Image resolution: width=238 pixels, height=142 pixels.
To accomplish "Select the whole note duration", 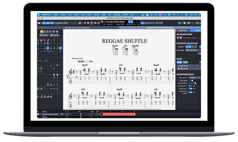I will [x=38, y=48].
